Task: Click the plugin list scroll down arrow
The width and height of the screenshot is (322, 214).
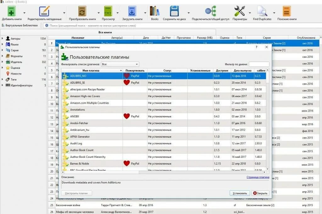Action: [x=268, y=169]
